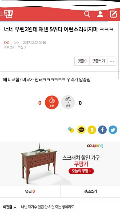Click the 오늘의 쿠팡 ad button
This screenshot has height=214, width=120.
pos(81,171)
